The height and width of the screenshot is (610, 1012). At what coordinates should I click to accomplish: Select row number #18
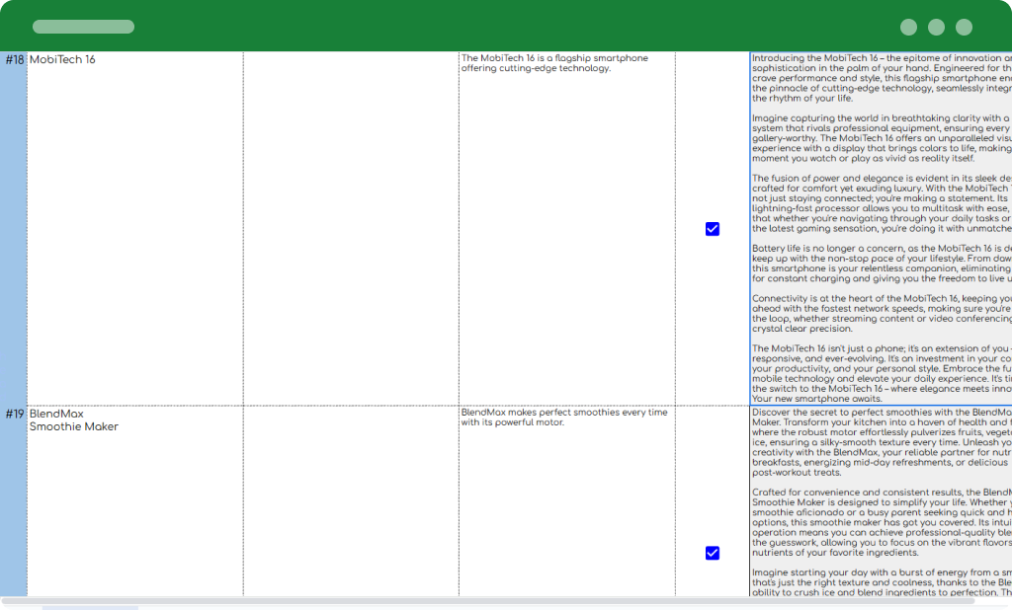click(x=14, y=228)
